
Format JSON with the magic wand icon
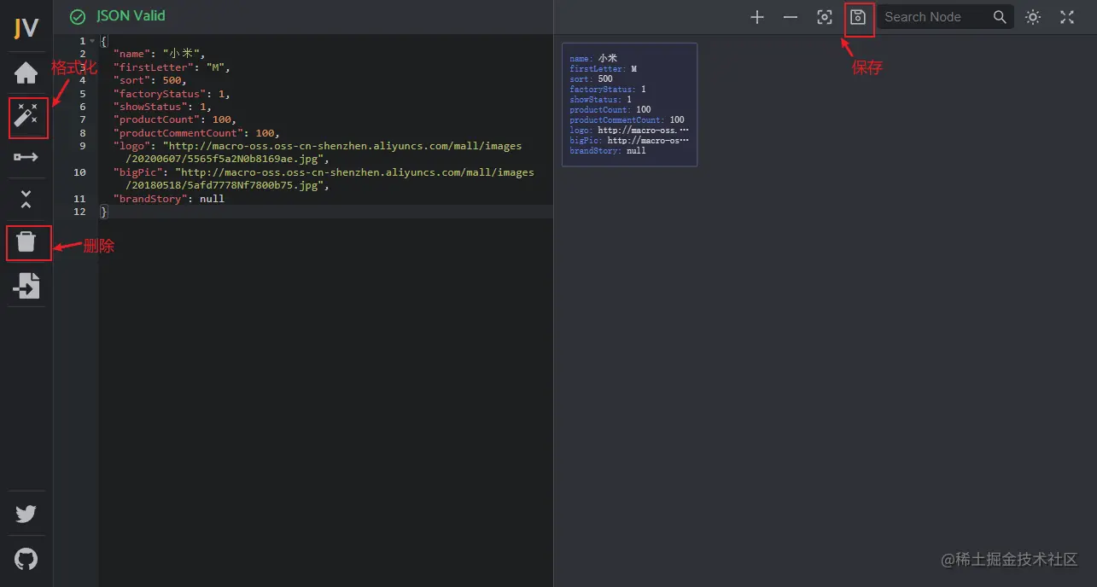[26, 115]
